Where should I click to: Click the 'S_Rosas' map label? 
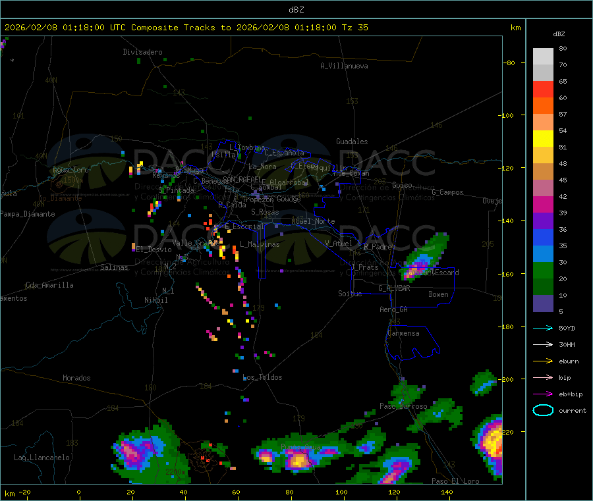point(265,212)
